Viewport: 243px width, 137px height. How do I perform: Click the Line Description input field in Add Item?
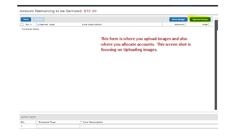tap(149, 126)
